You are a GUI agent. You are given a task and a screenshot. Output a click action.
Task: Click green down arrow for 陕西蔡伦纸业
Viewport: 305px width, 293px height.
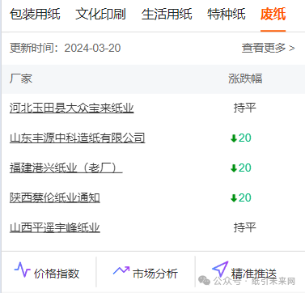tap(234, 198)
